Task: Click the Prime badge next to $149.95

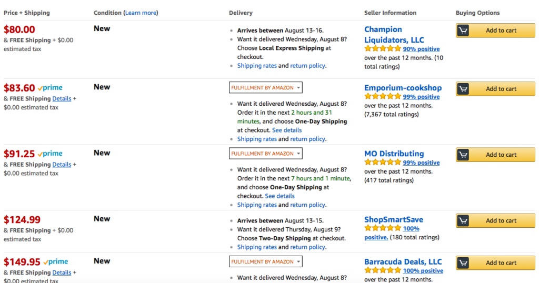Action: coord(56,262)
